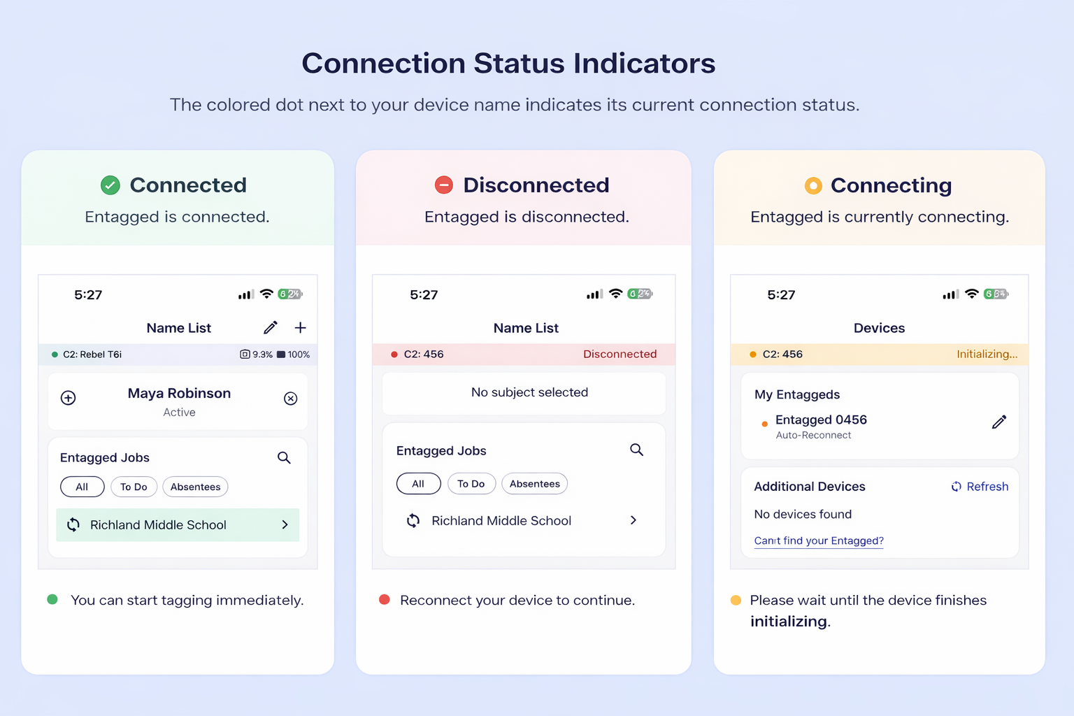1074x716 pixels.
Task: Expand the Entagged Jobs list chevron
Action: (x=633, y=520)
